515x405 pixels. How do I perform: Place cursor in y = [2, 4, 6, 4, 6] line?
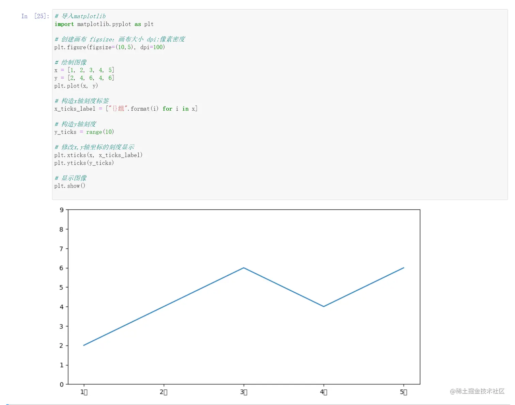pos(84,78)
